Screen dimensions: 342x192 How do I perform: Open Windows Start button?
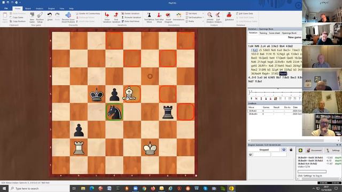coord(4,188)
